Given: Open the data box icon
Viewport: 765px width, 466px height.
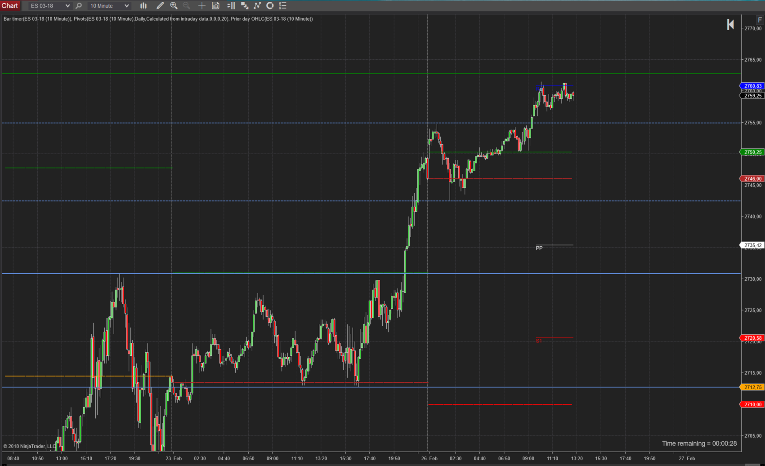Looking at the screenshot, I should coord(215,6).
